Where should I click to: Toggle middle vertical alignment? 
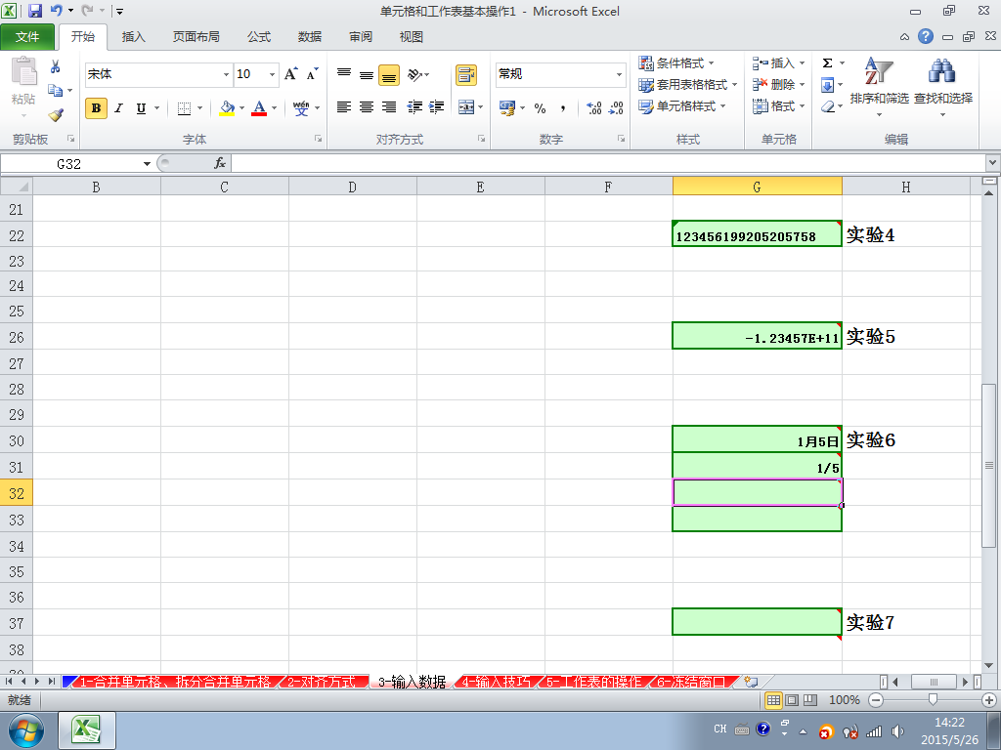[x=367, y=74]
